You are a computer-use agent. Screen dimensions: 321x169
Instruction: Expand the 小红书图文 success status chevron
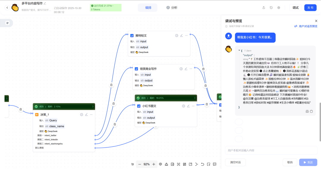(195, 98)
